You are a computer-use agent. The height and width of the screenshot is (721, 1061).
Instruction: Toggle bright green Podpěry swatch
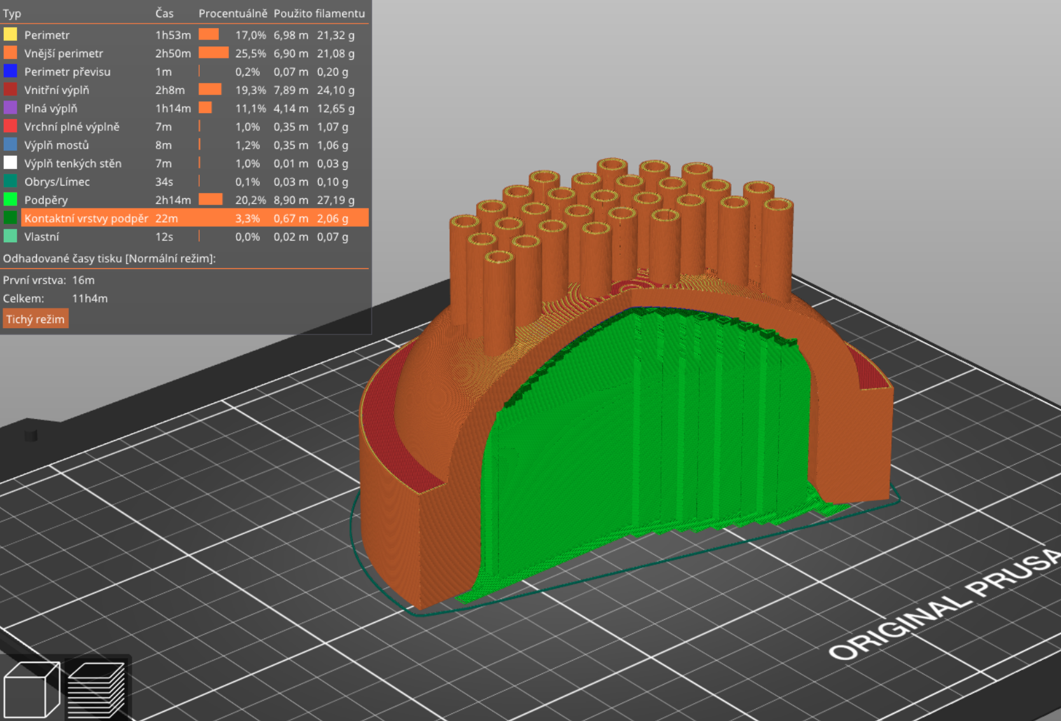(x=10, y=200)
